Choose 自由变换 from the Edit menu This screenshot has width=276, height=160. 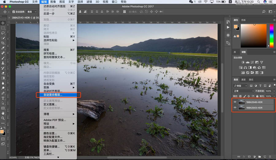58,84
